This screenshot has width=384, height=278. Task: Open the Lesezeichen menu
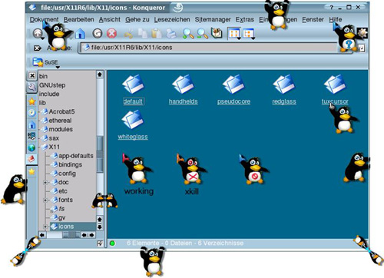click(x=172, y=19)
